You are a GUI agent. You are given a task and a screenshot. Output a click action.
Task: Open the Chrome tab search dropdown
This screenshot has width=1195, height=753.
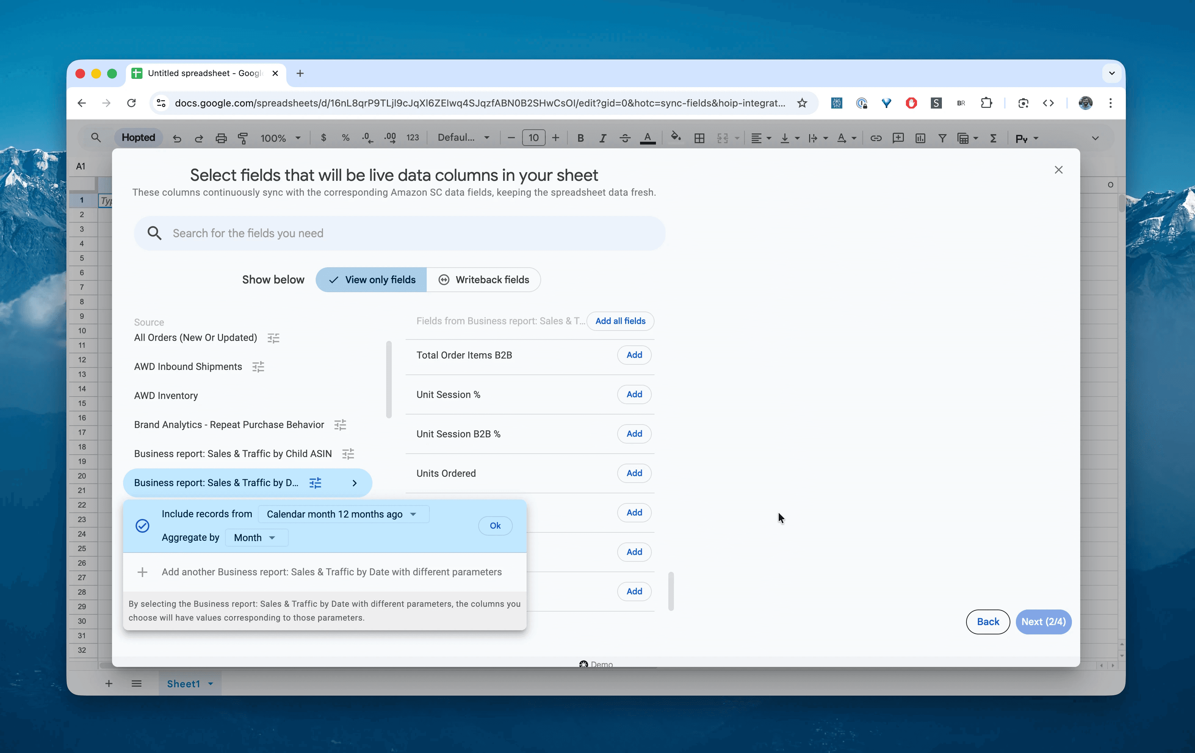click(x=1112, y=73)
